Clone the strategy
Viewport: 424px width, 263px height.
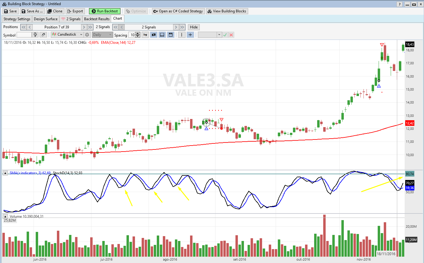pos(55,11)
